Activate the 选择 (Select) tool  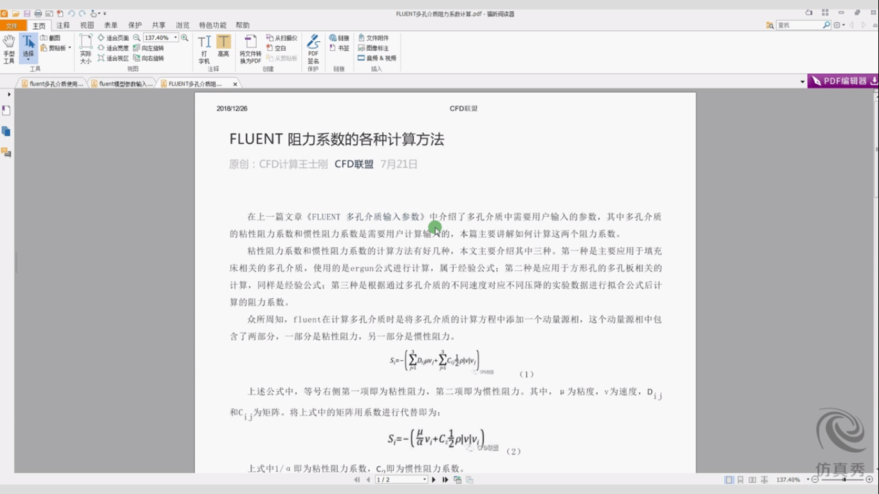click(x=28, y=48)
